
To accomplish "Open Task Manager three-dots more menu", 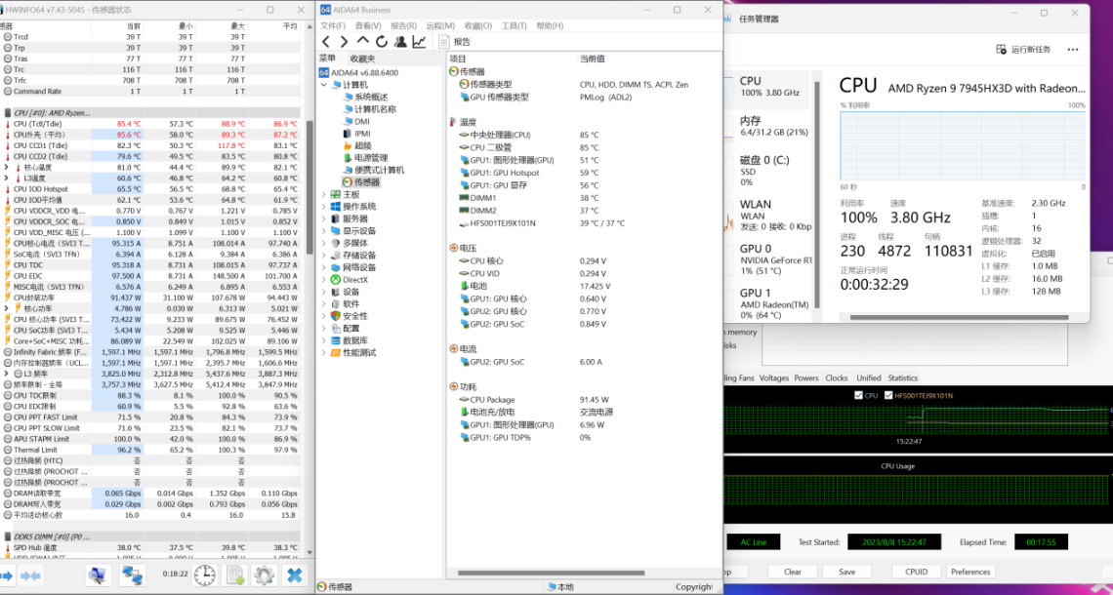I will point(1073,50).
